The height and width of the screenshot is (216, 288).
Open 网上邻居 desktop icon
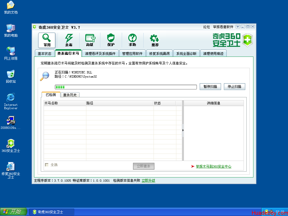[11, 53]
